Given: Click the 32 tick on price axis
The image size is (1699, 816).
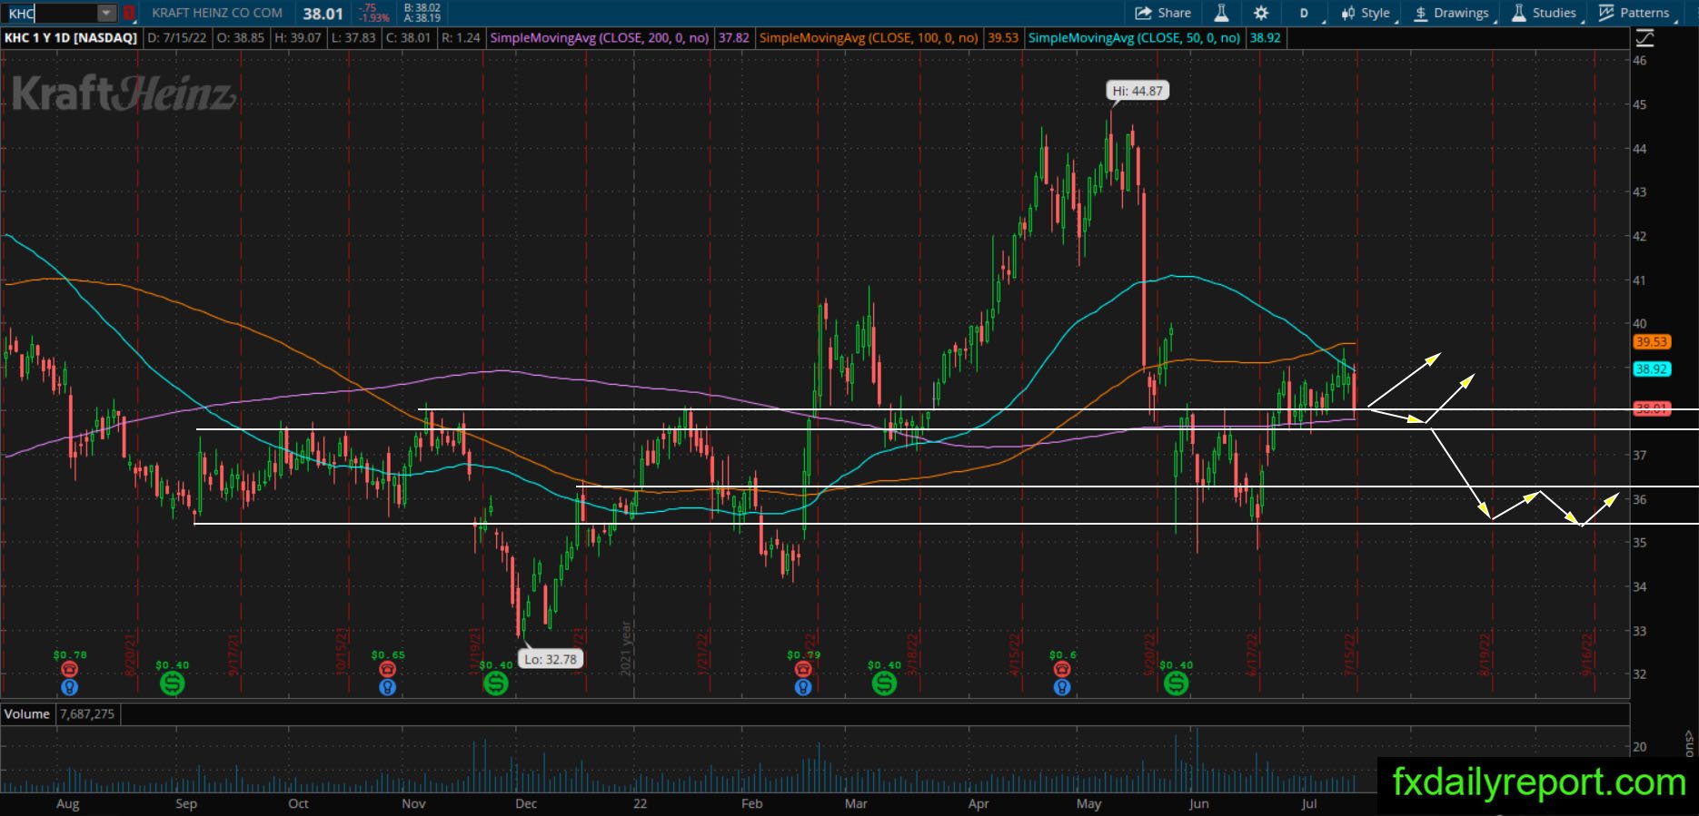Looking at the screenshot, I should (1640, 674).
